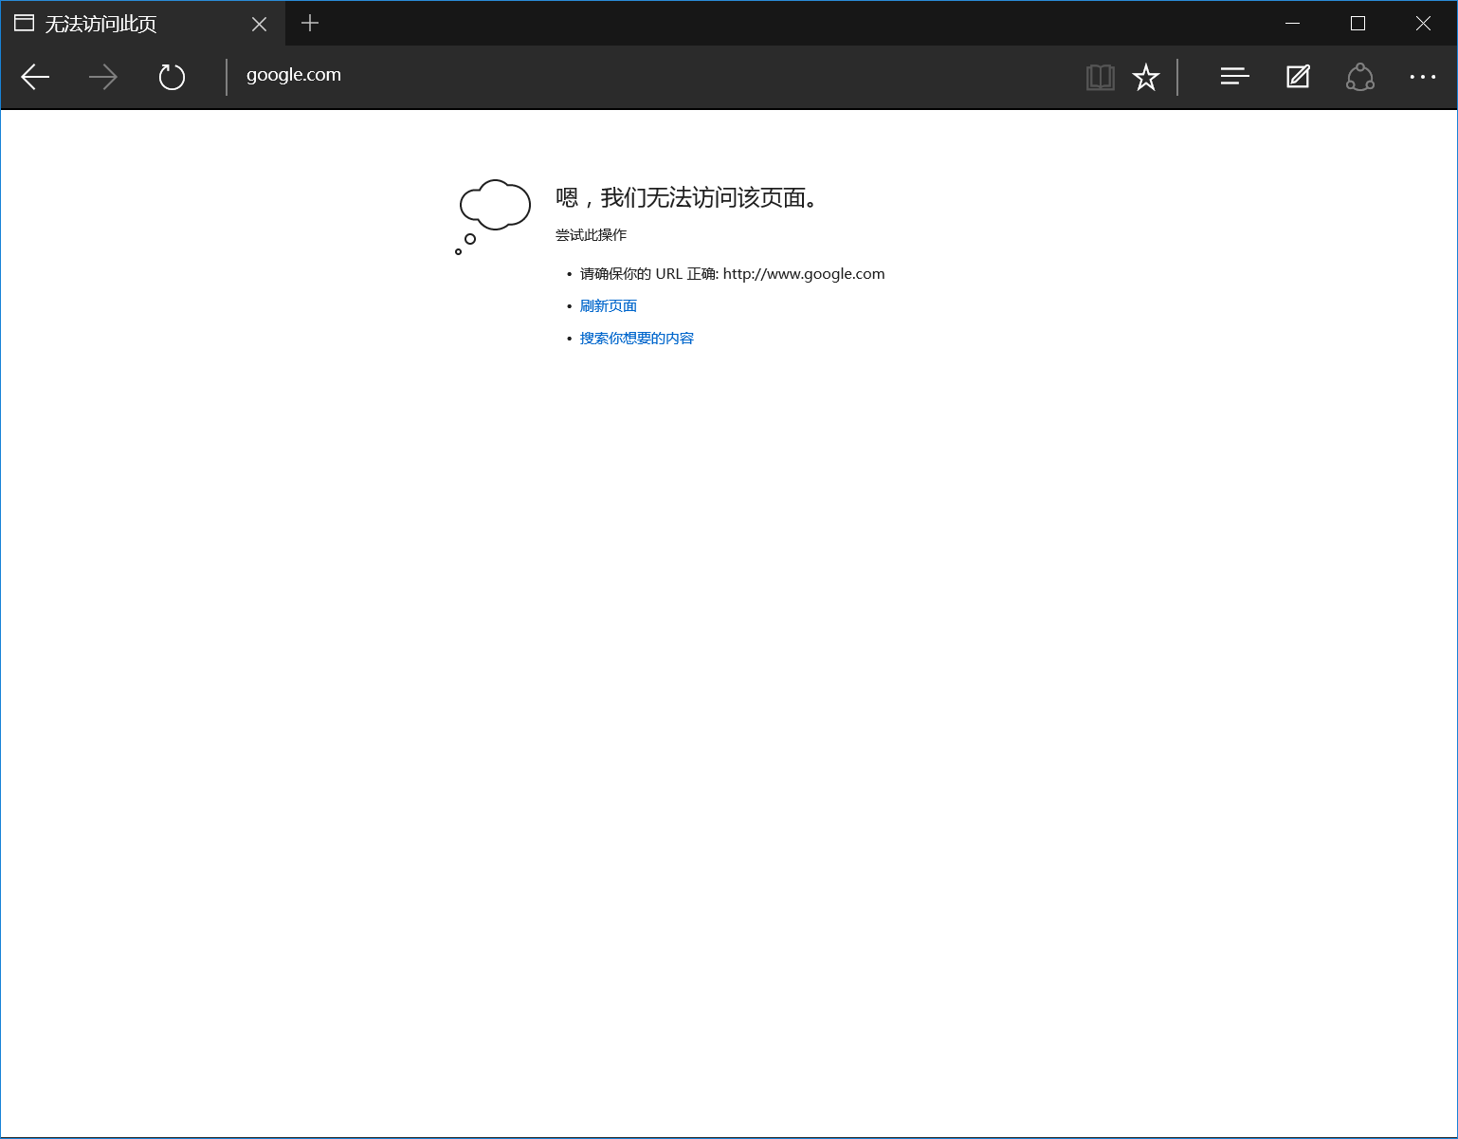Screen dimensions: 1458x1139
Task: Close the 无法访问此页 tab
Action: (x=259, y=24)
